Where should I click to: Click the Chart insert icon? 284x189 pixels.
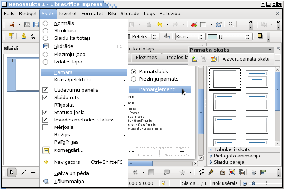click(x=194, y=25)
